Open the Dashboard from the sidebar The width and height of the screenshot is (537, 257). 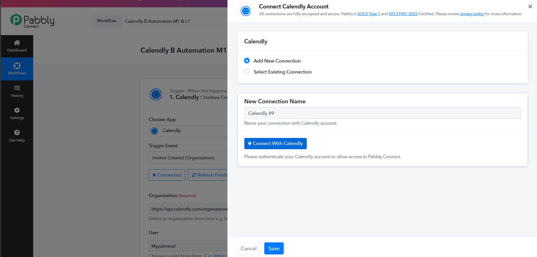[17, 46]
